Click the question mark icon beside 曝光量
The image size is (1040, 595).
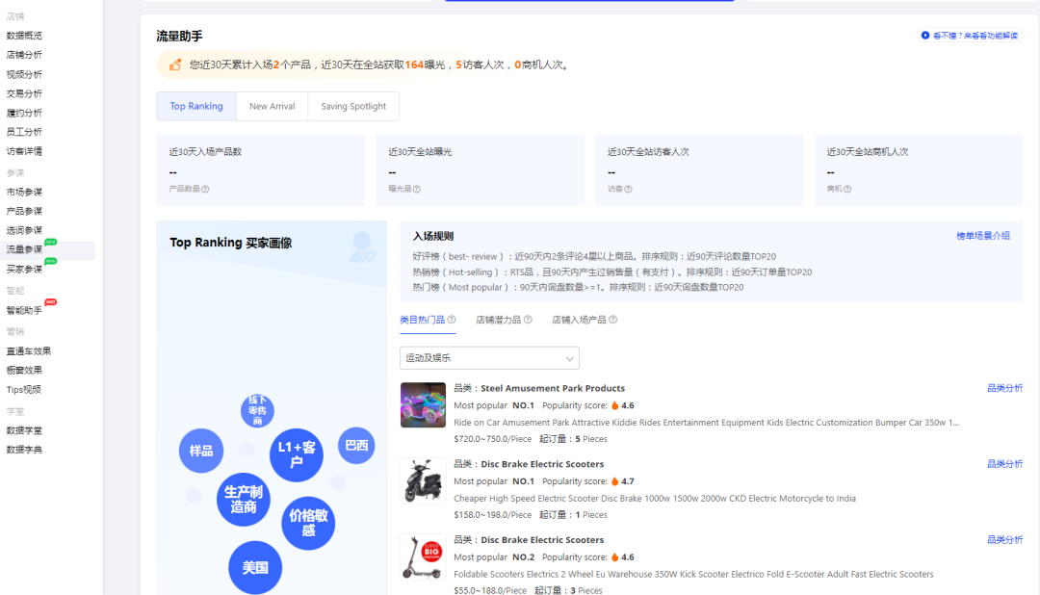[x=418, y=189]
